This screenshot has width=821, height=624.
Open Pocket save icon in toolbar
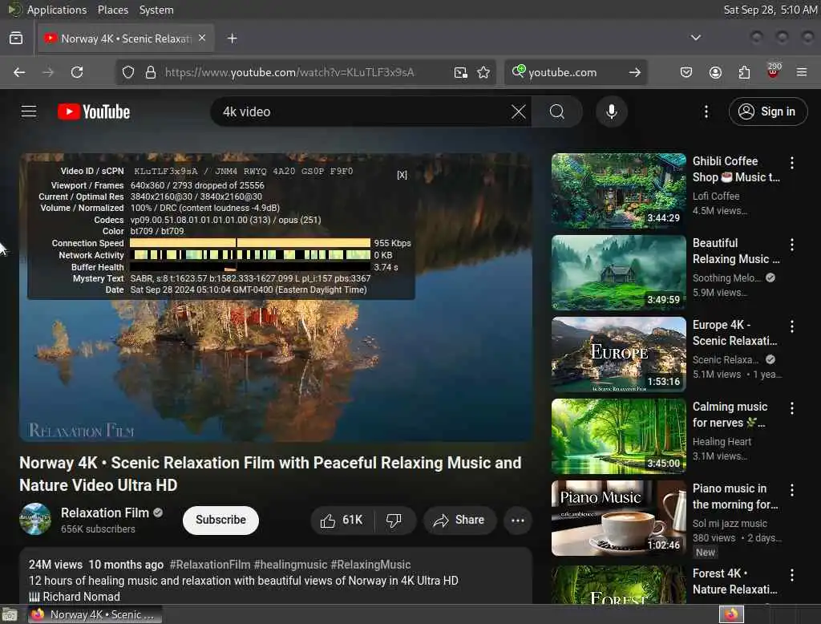click(x=686, y=72)
